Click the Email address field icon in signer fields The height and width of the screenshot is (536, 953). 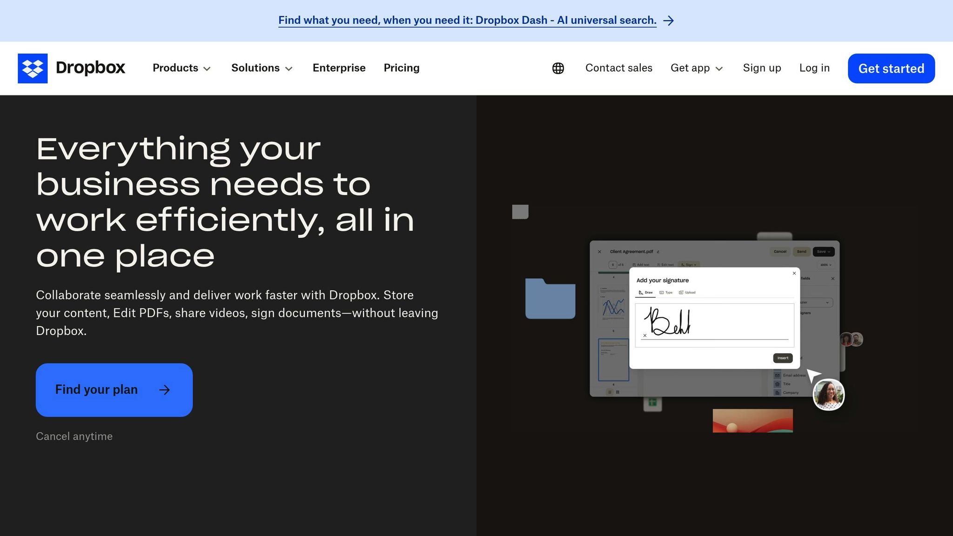click(x=777, y=375)
